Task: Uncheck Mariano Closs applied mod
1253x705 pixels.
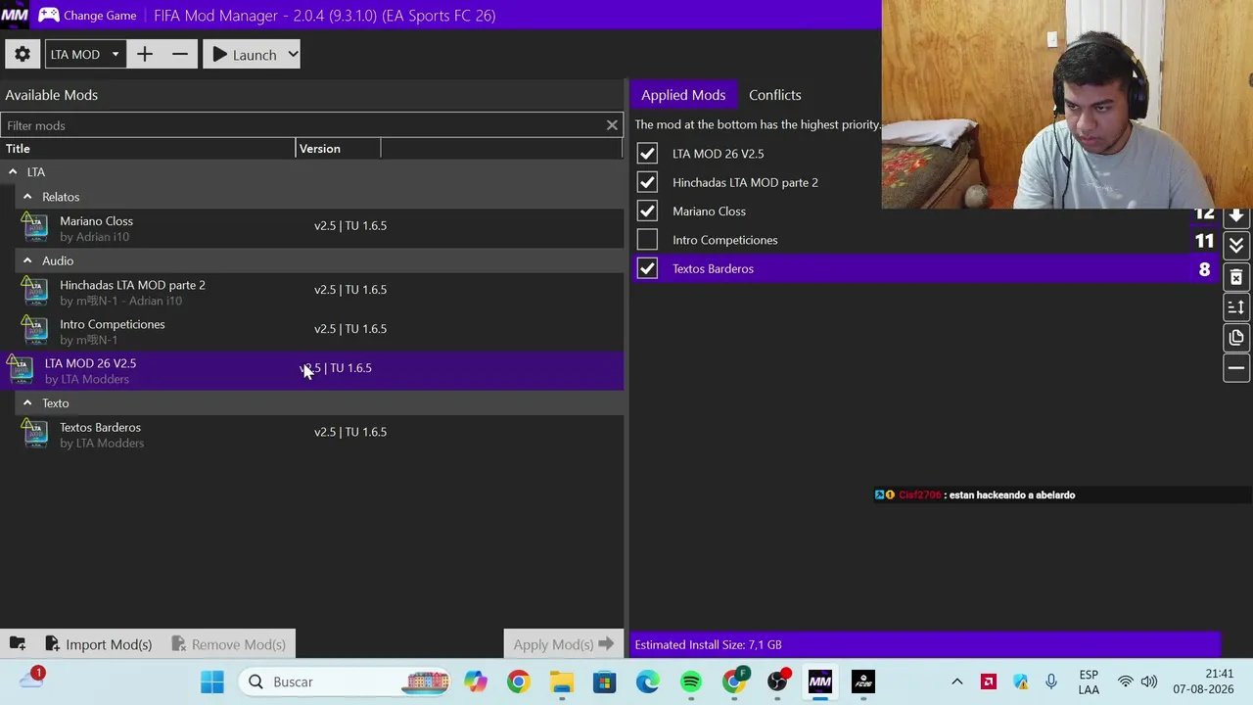Action: 647,211
